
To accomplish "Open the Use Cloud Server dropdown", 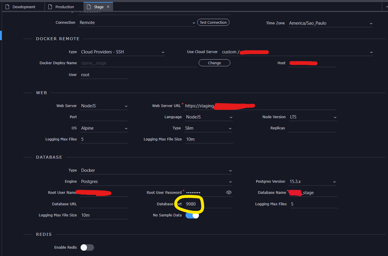I will click(x=297, y=52).
